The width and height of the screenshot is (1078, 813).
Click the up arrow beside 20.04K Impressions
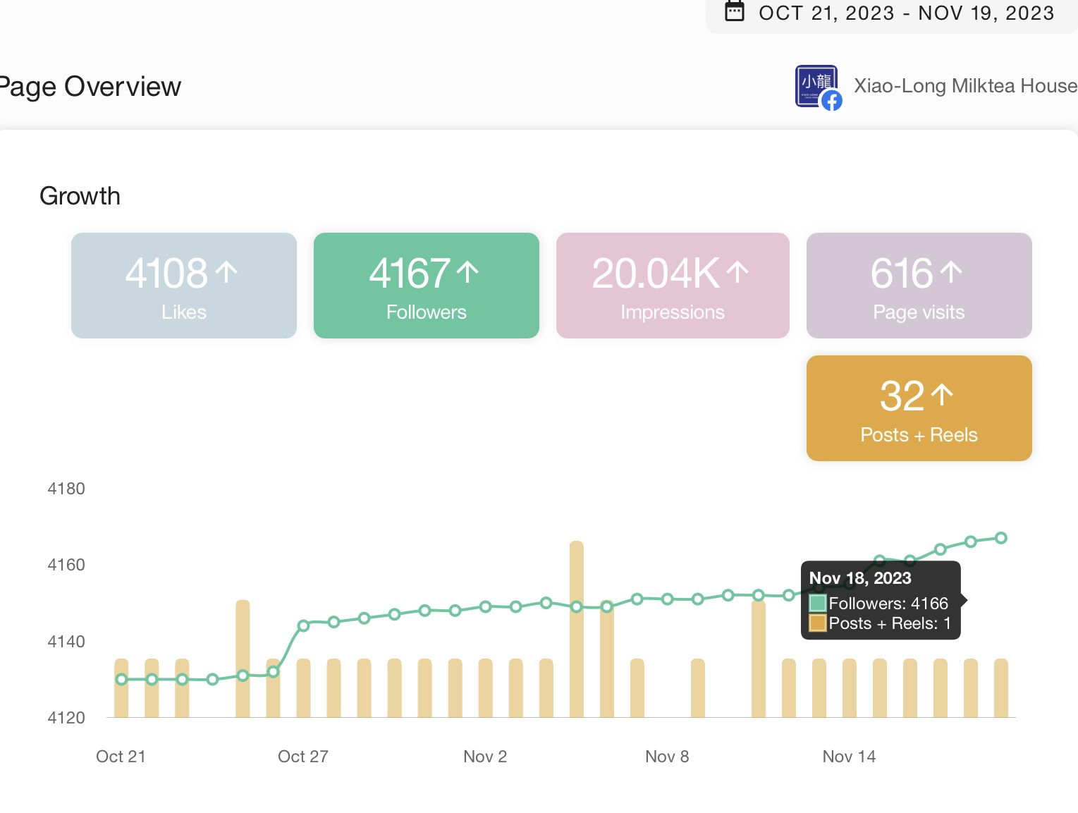click(x=737, y=272)
